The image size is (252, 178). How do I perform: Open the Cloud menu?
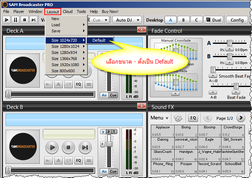tap(68, 12)
